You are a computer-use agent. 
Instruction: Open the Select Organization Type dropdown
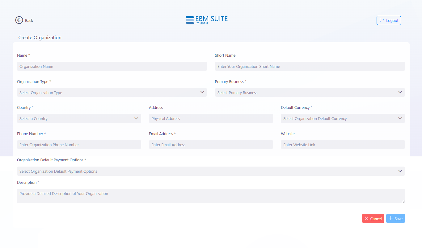pos(112,92)
